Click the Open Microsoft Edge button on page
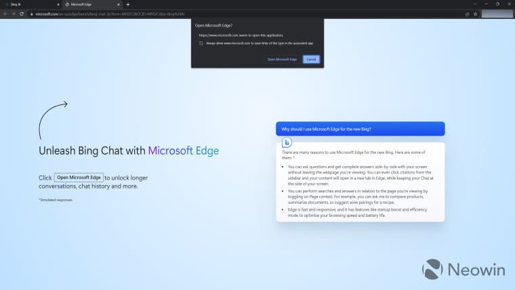This screenshot has height=290, width=515. tap(79, 178)
